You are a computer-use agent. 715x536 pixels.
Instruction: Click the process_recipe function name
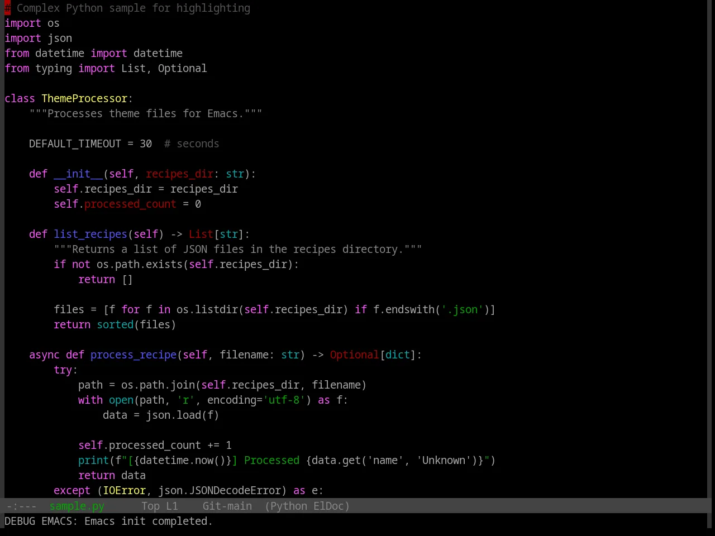pyautogui.click(x=134, y=355)
